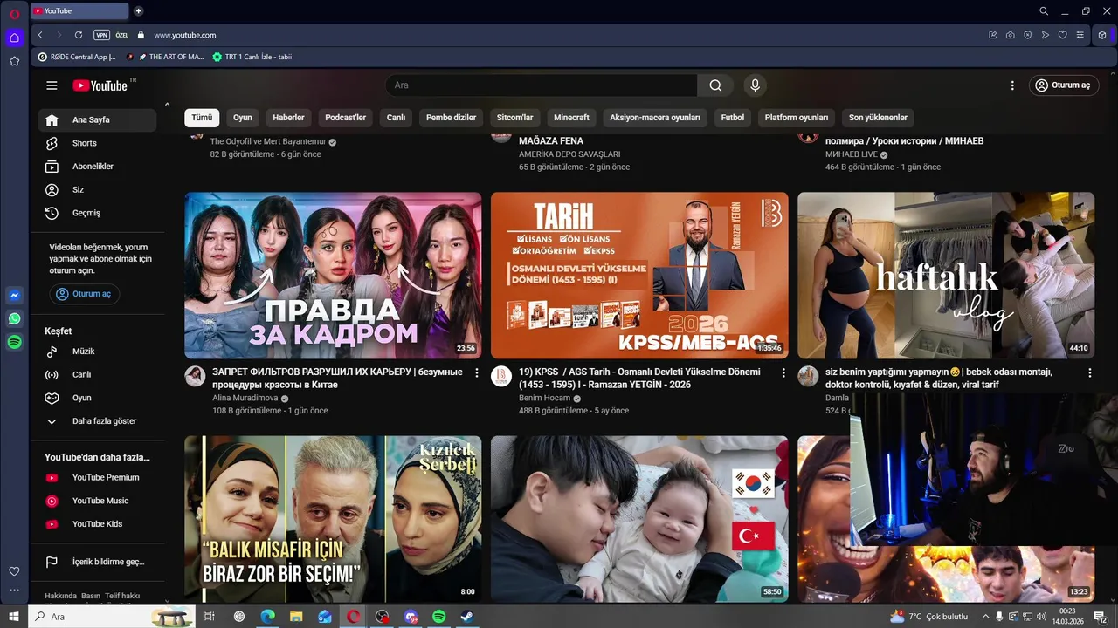
Task: Select the Minecraft filter chip
Action: tap(572, 118)
